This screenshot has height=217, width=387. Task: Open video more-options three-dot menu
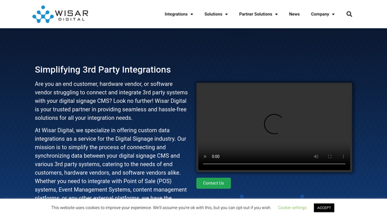[343, 157]
